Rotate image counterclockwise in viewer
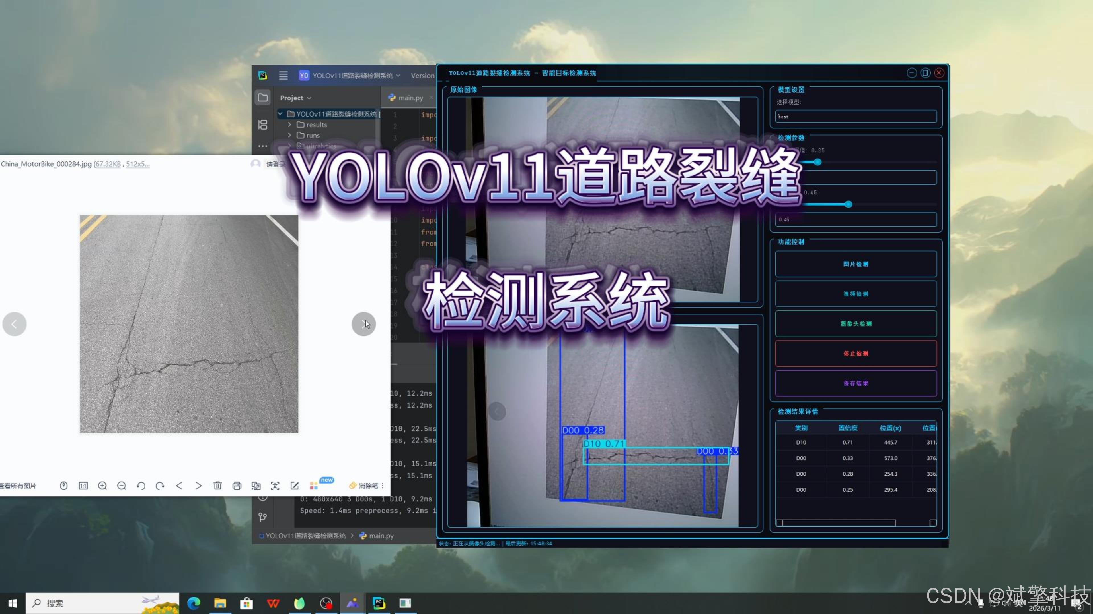1093x614 pixels. tap(141, 486)
